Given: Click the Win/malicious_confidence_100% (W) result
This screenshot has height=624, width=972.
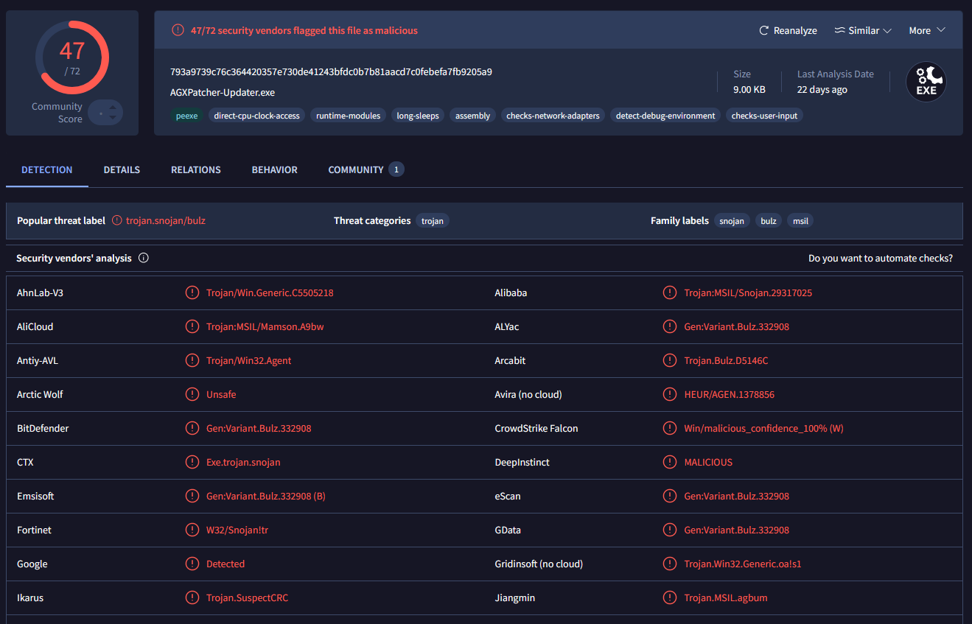Looking at the screenshot, I should point(763,429).
